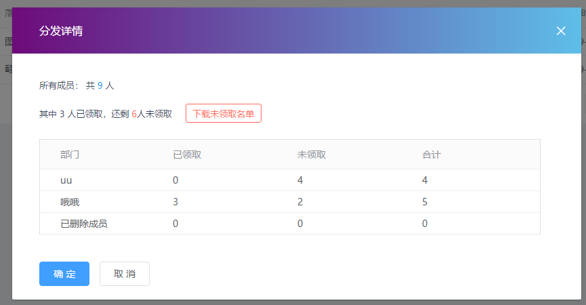Click the 已领取 value 3 for 哦哦
The width and height of the screenshot is (586, 305).
click(x=175, y=202)
